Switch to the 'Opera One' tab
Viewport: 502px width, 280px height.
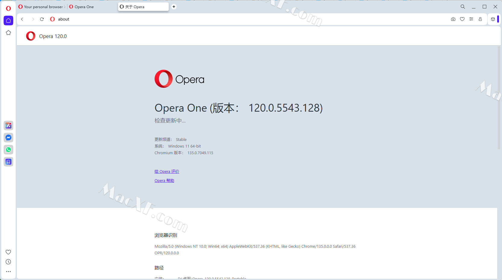(x=92, y=7)
